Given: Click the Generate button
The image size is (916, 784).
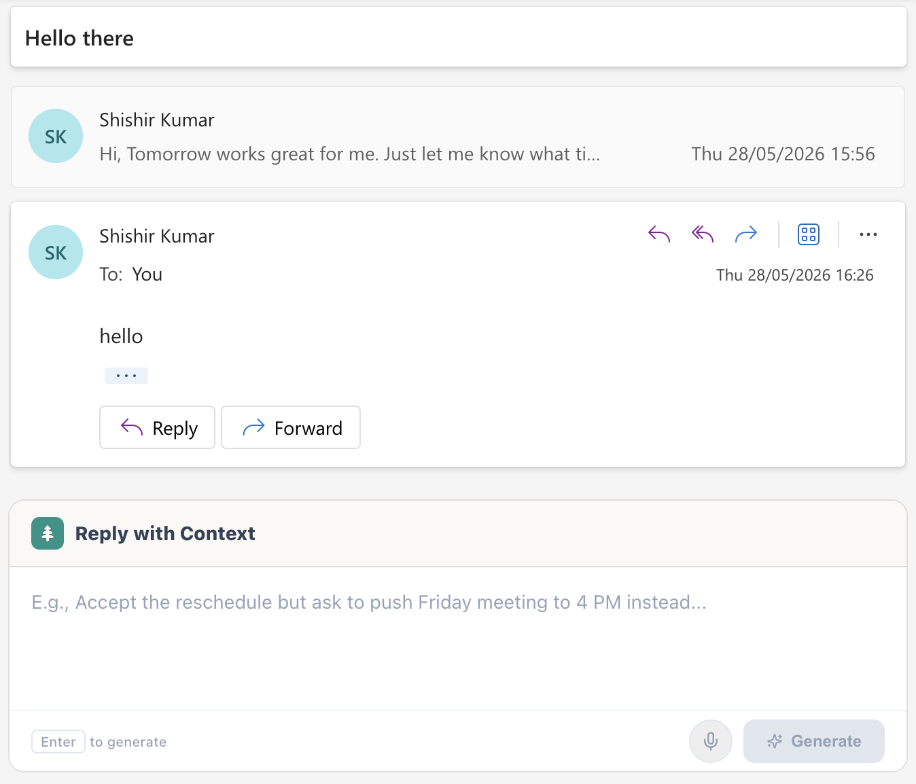Looking at the screenshot, I should 814,741.
